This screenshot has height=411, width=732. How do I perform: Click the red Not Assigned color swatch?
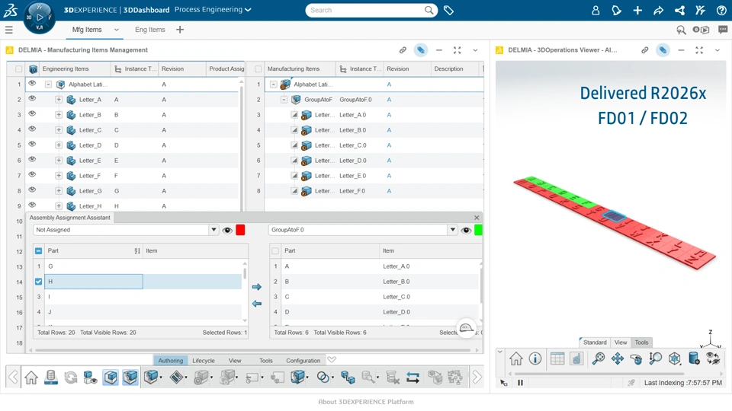[240, 230]
